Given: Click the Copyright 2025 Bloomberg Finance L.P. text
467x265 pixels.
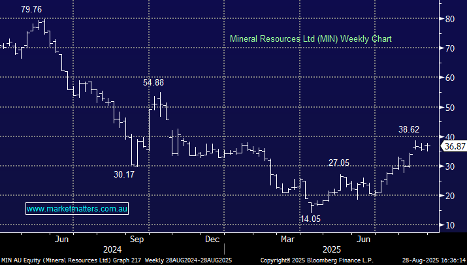Looking at the screenshot, I should [317, 260].
